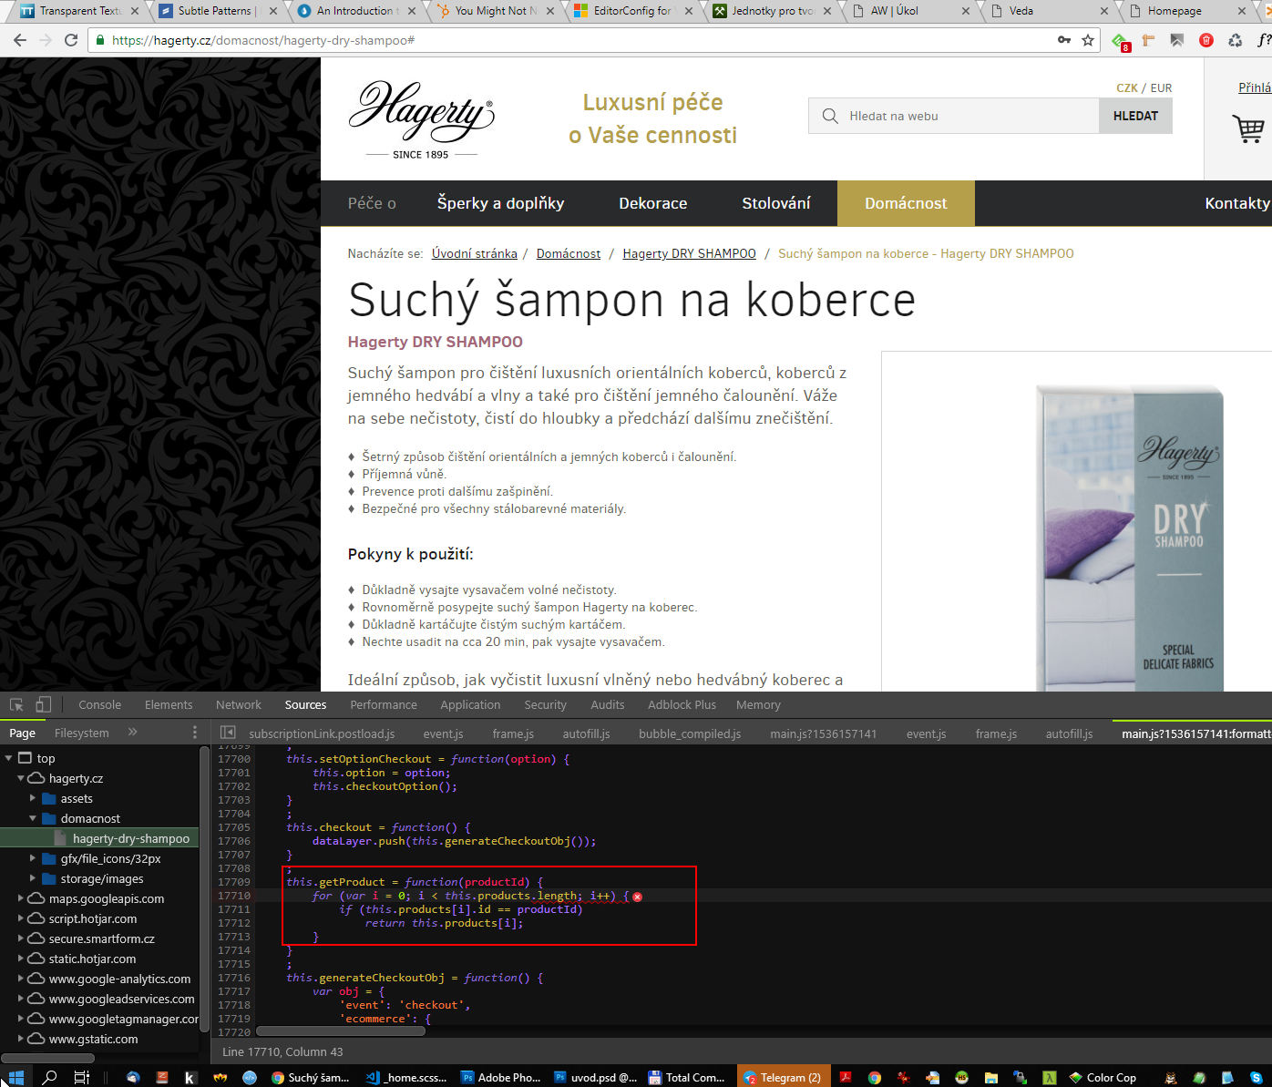This screenshot has width=1272, height=1087.
Task: Expand secure.smartform.cz node
Action: pyautogui.click(x=21, y=938)
